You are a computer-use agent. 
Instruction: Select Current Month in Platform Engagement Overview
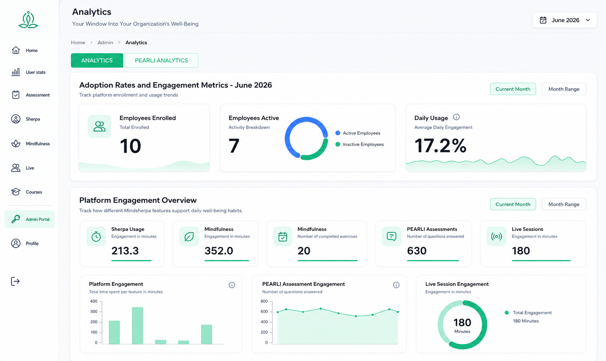pyautogui.click(x=513, y=204)
